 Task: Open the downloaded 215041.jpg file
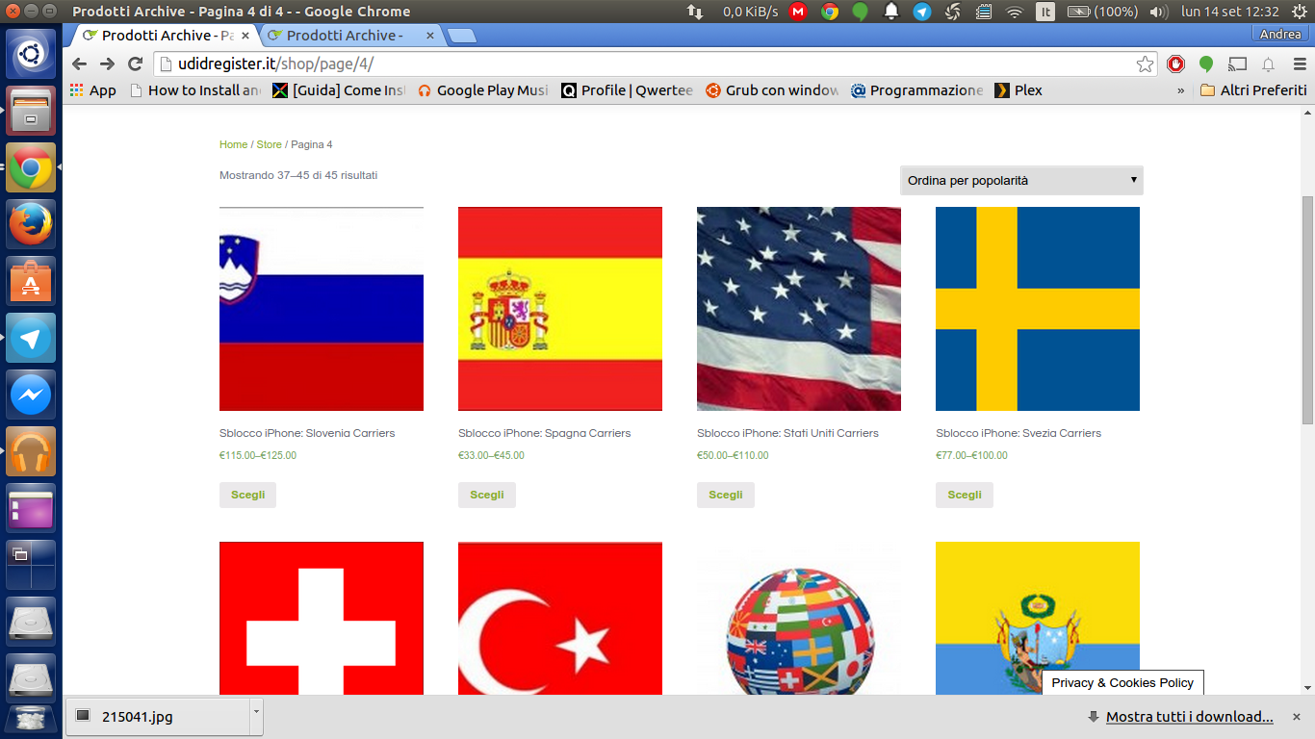(158, 716)
